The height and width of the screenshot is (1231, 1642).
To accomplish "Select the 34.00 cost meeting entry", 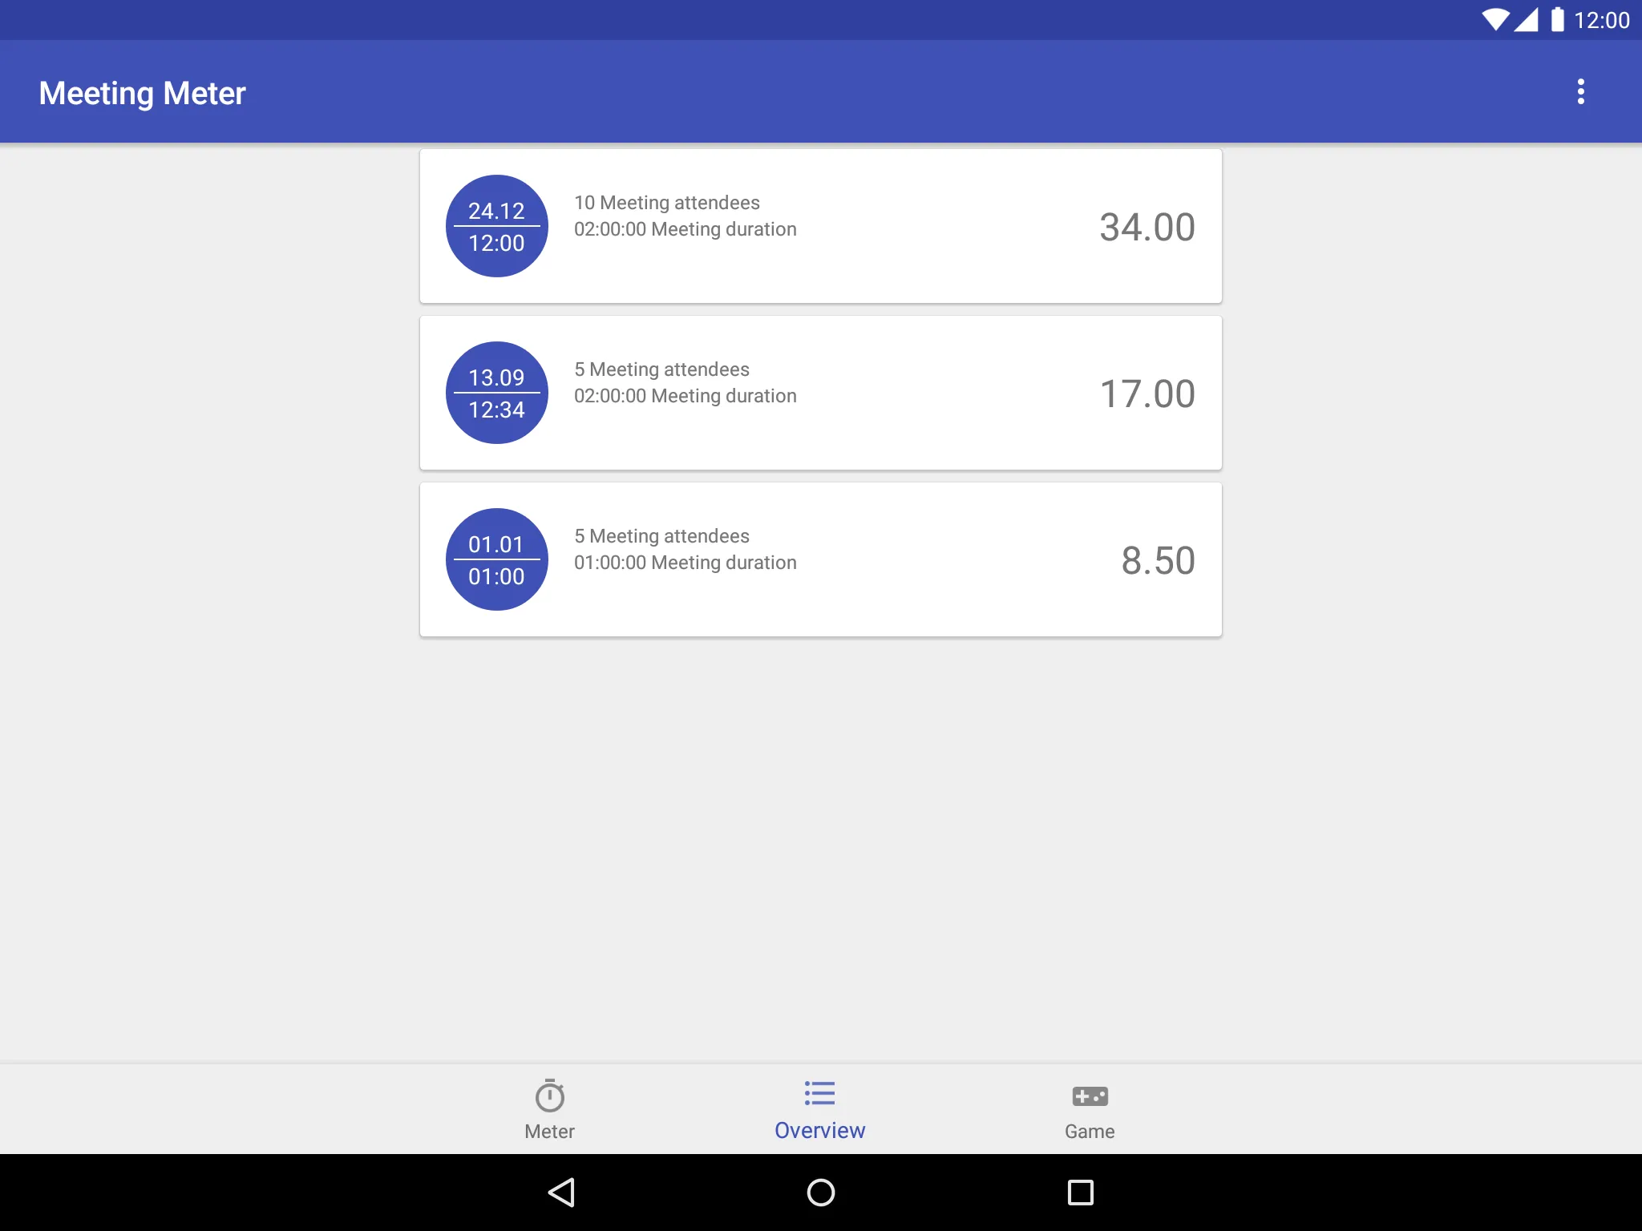I will pyautogui.click(x=819, y=226).
